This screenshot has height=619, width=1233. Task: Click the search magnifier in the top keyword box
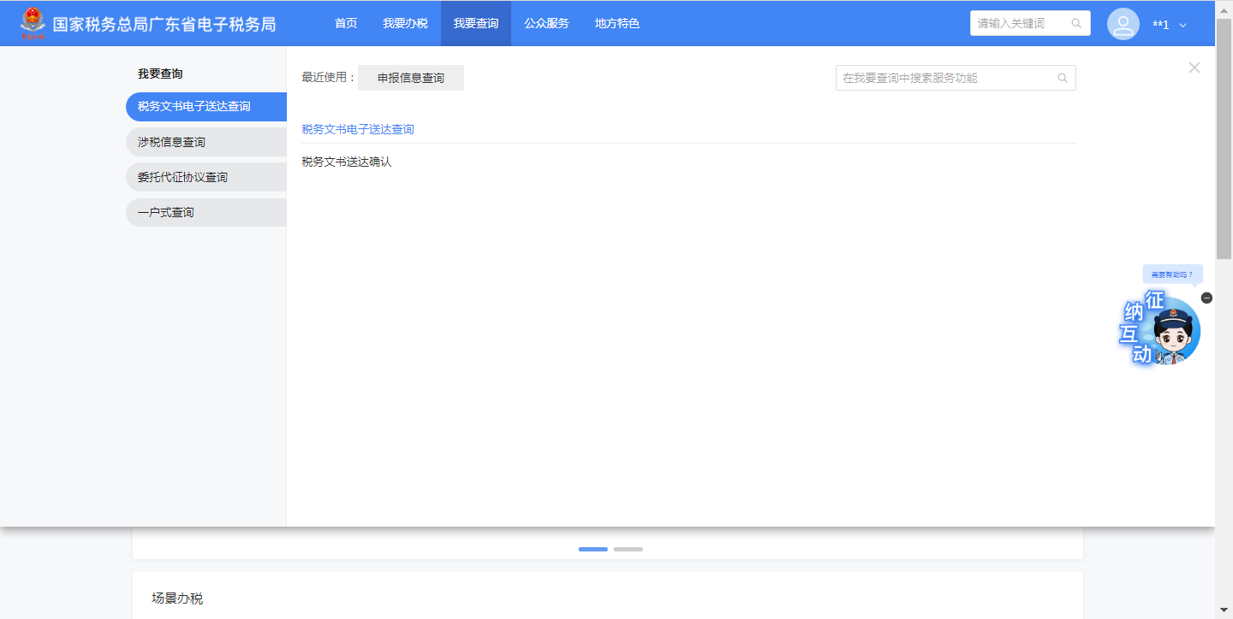(1076, 24)
